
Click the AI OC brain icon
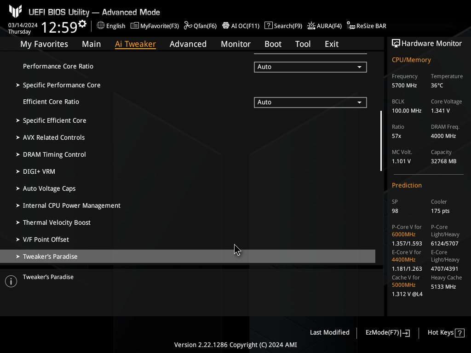(225, 26)
